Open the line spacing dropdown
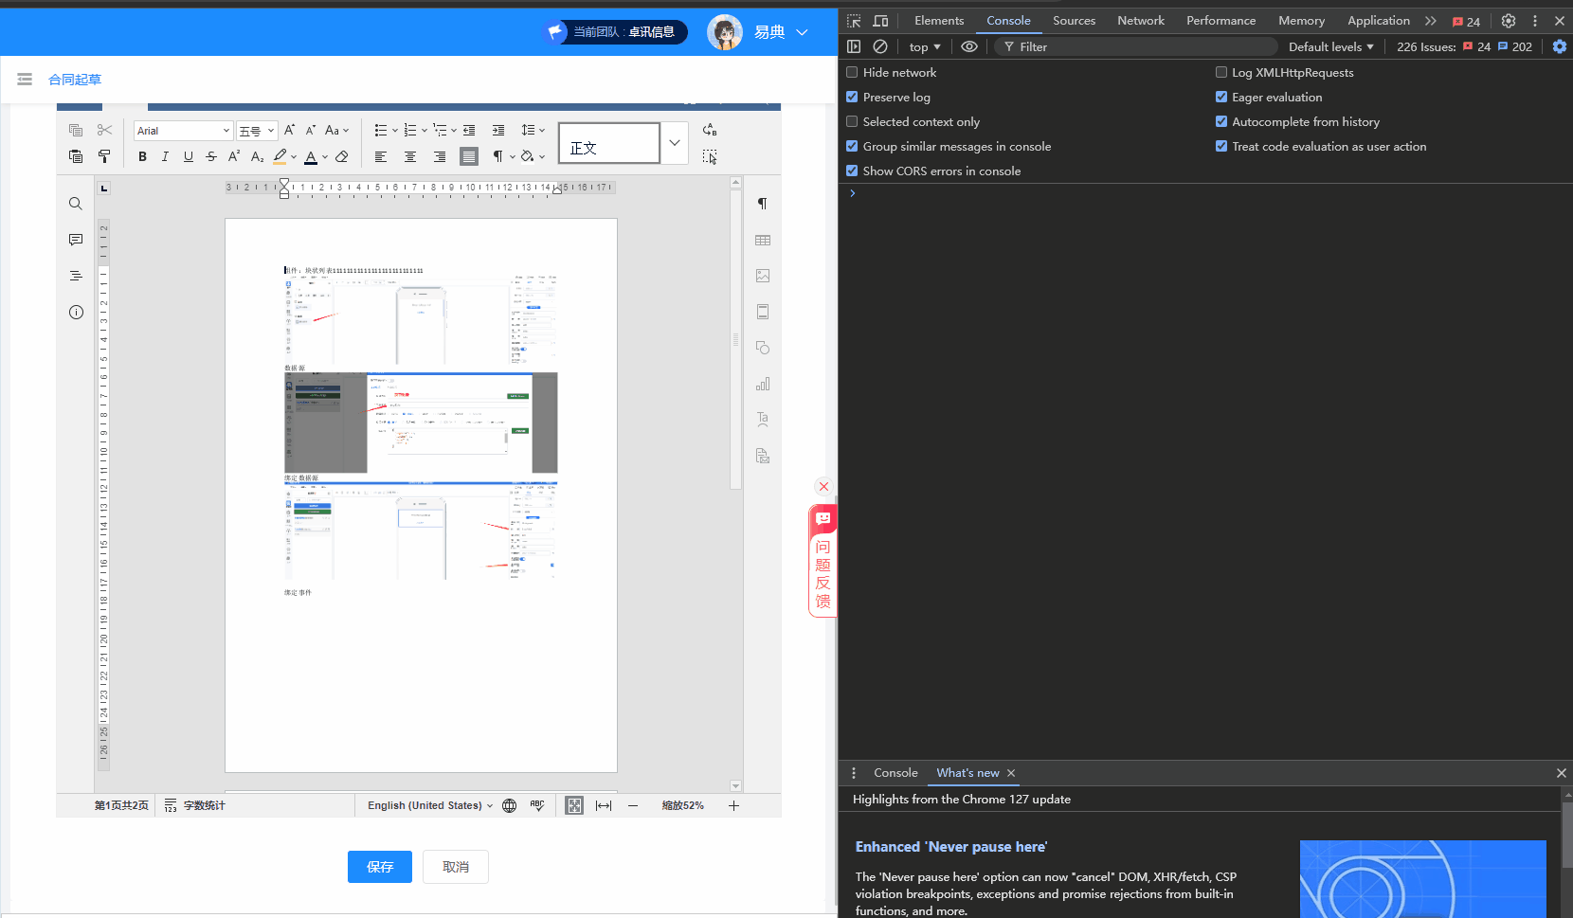The image size is (1573, 918). (x=533, y=130)
